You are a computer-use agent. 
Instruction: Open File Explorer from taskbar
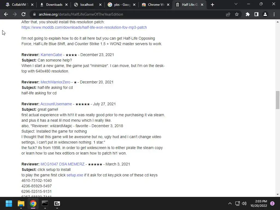click(x=21, y=203)
